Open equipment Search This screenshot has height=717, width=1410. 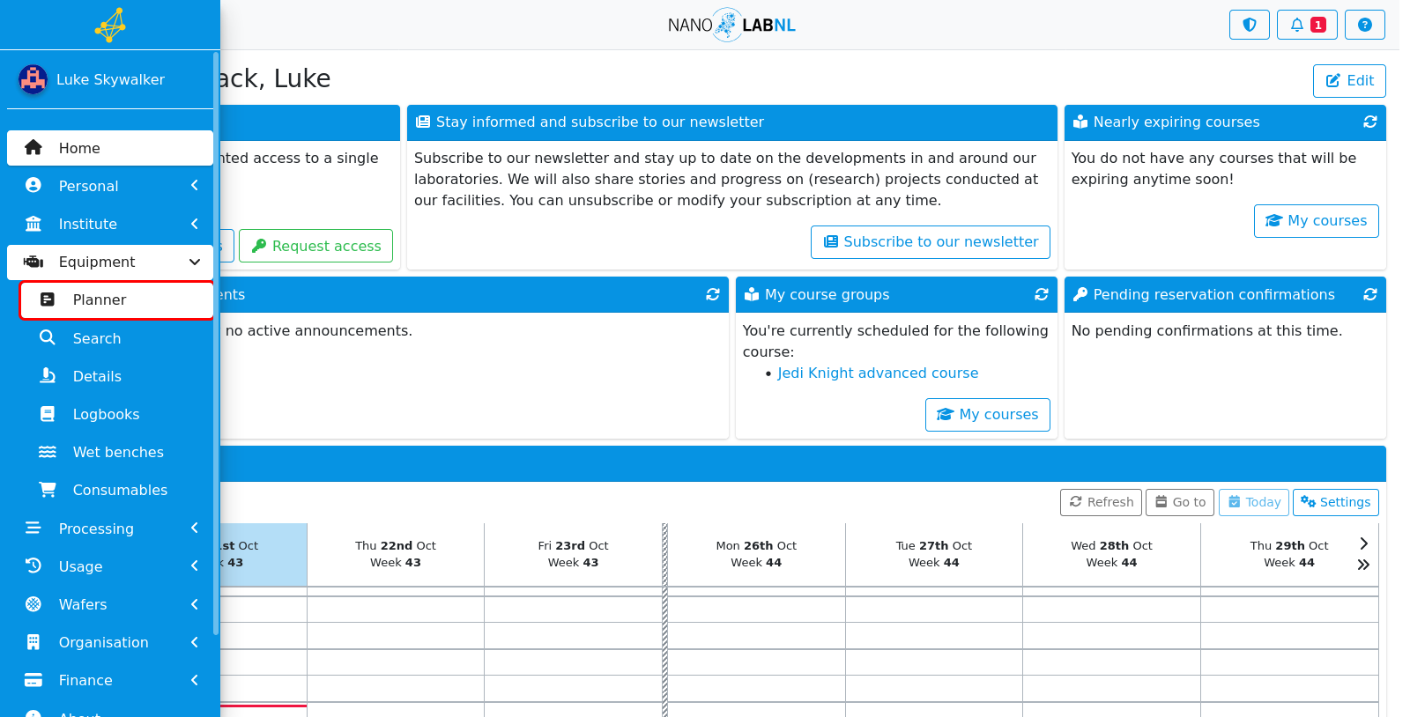pyautogui.click(x=117, y=338)
